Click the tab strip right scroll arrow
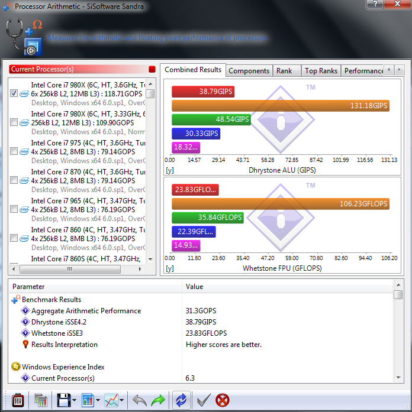This screenshot has width=412, height=412. (x=399, y=70)
